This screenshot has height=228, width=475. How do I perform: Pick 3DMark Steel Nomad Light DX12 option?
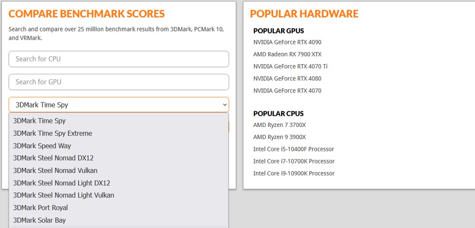(x=119, y=183)
